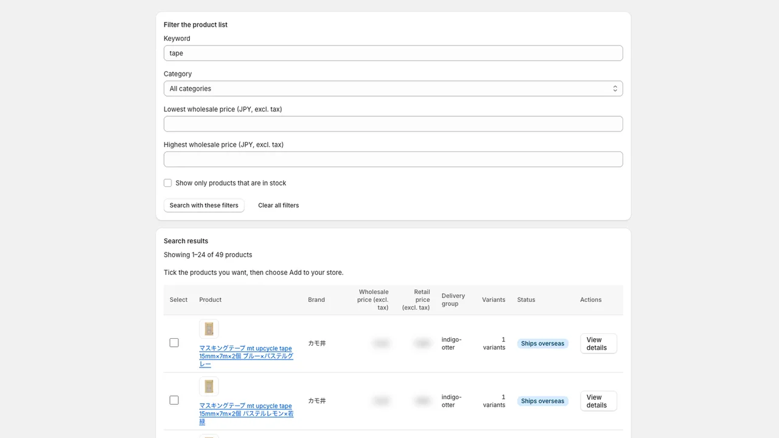Click indigo-otter in パステルレモン×若緑 row
Viewport: 779px width, 438px height.
[x=452, y=400]
